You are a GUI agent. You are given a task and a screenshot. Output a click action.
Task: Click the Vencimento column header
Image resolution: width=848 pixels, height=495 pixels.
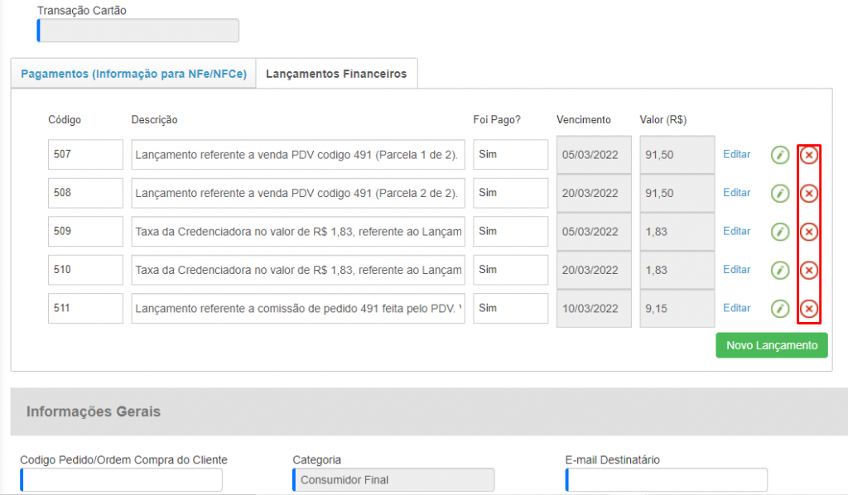point(584,119)
